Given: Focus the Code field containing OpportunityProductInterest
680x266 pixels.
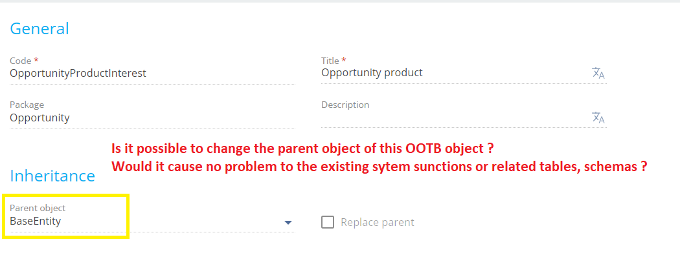Looking at the screenshot, I should (x=152, y=73).
